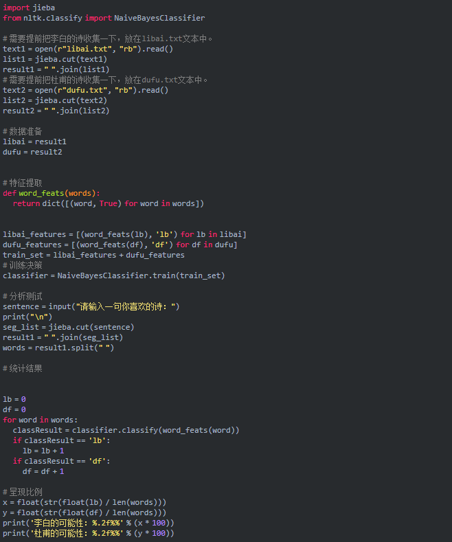
Task: Place cursor on the "# 特征提取" comment
Action: pos(23,183)
